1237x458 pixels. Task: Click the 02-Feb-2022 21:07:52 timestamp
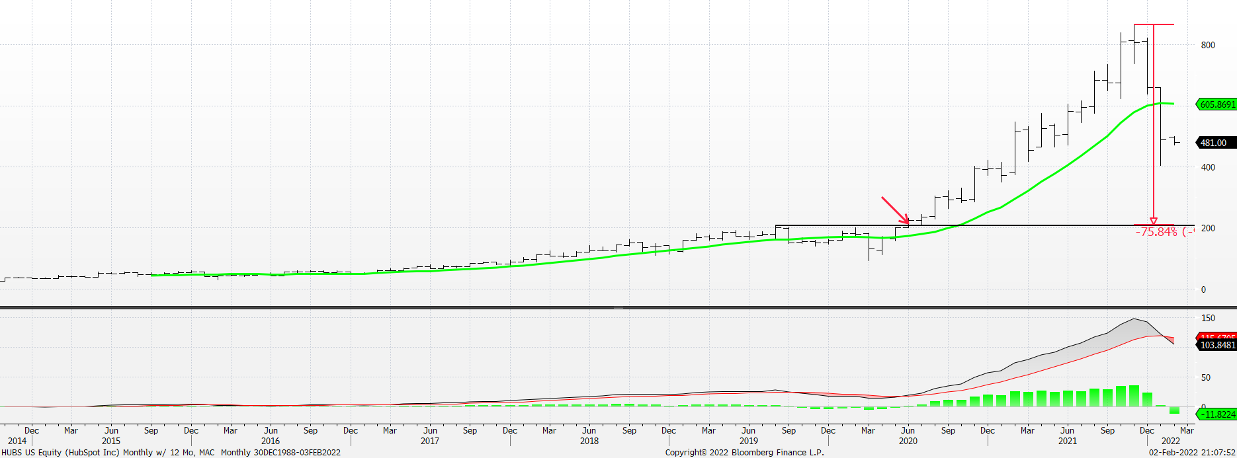1192,453
